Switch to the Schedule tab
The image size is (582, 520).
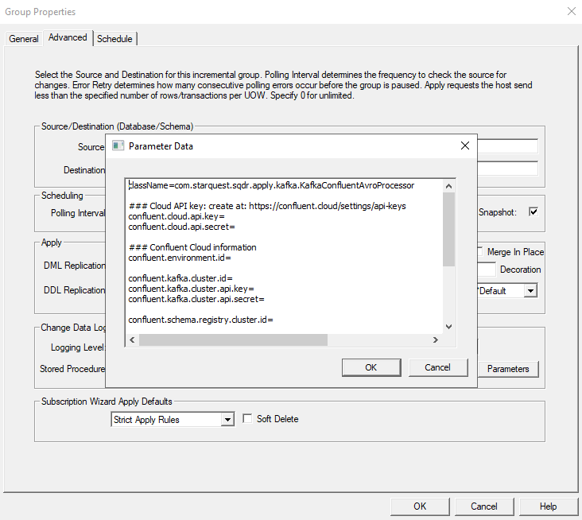pos(114,39)
